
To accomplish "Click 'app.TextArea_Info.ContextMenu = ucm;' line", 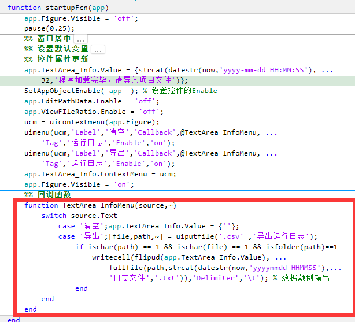I will click(100, 174).
